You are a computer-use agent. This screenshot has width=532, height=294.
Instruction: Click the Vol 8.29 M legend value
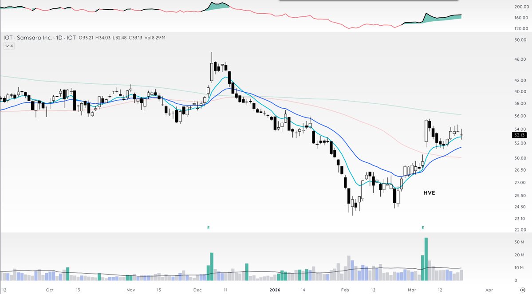[155, 38]
